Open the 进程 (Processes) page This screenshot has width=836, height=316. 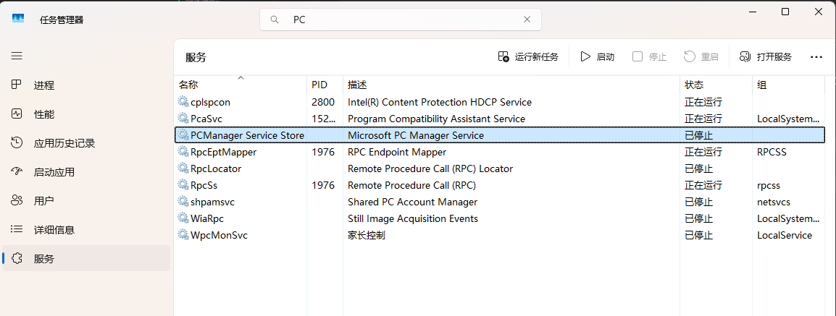pyautogui.click(x=43, y=85)
